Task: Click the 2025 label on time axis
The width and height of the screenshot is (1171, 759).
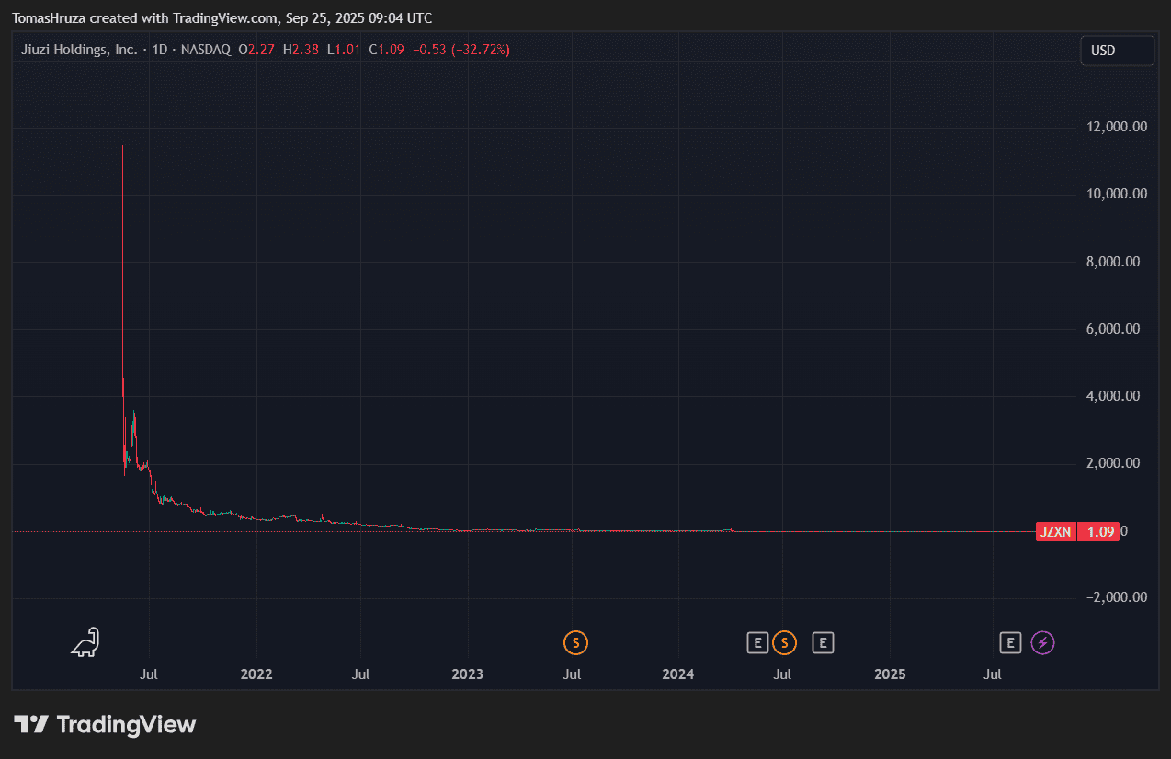Action: [x=890, y=674]
